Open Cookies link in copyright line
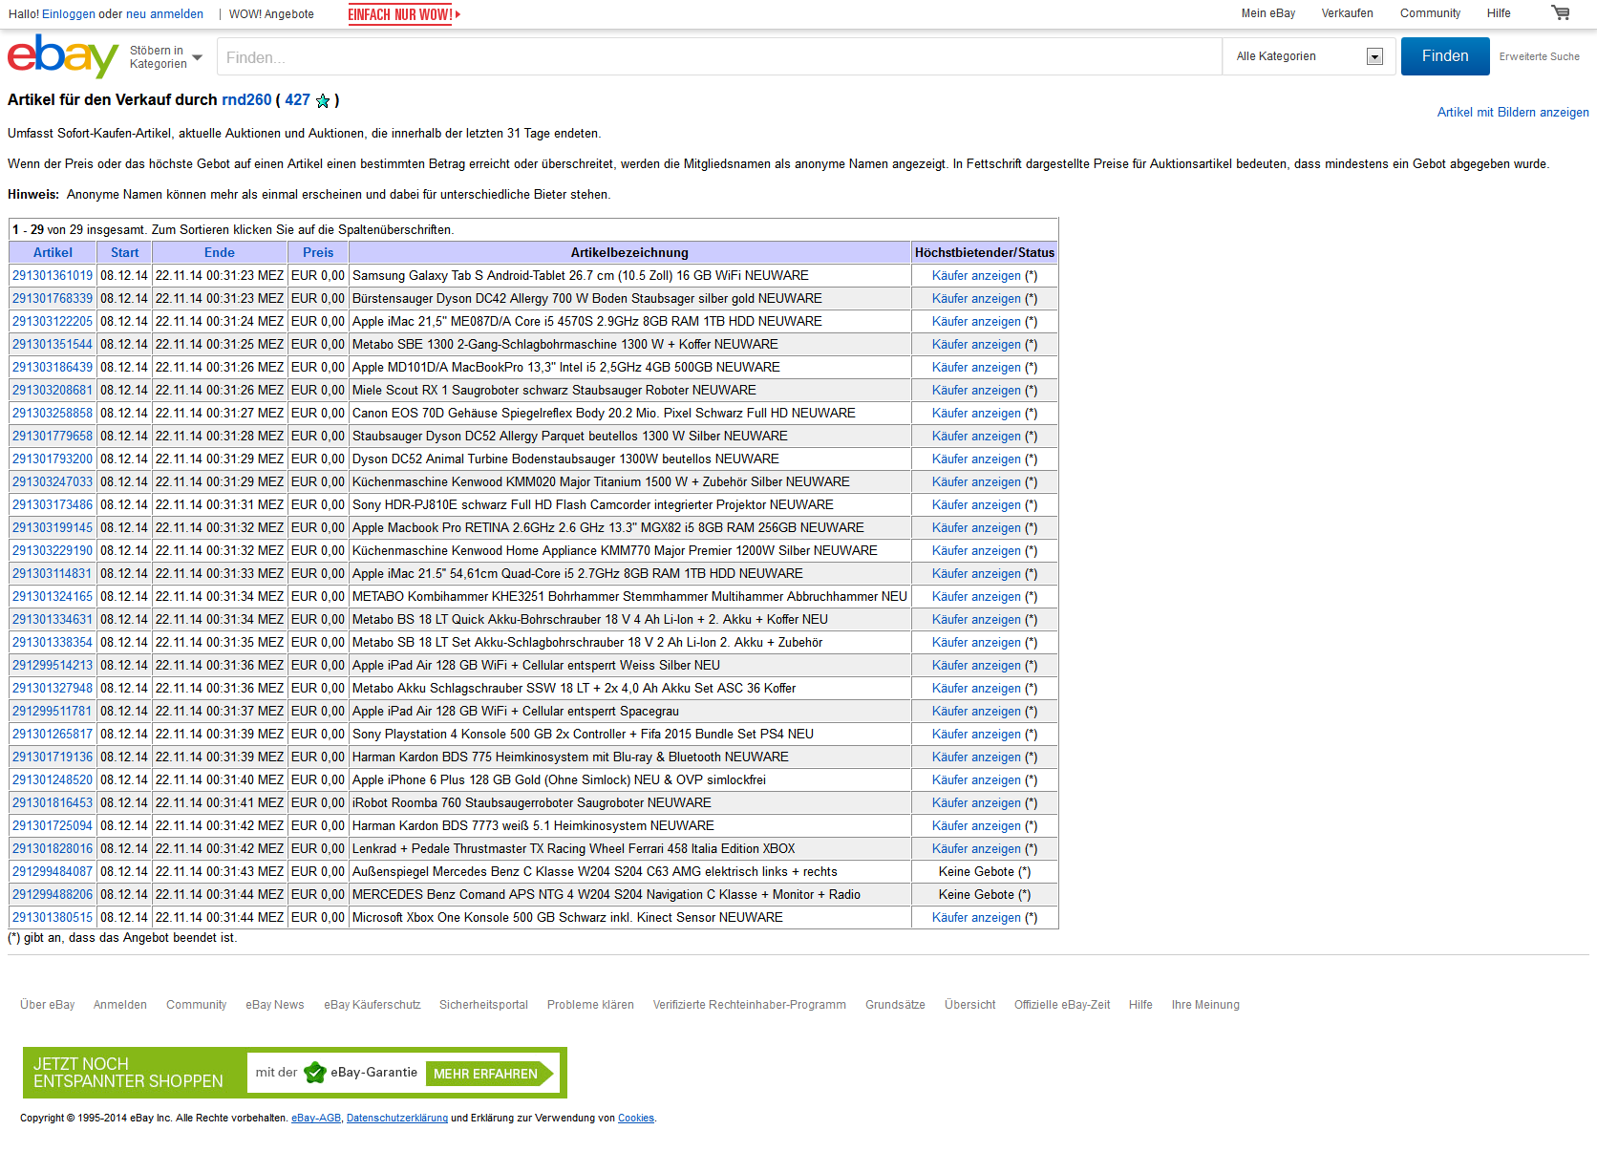 (636, 1118)
